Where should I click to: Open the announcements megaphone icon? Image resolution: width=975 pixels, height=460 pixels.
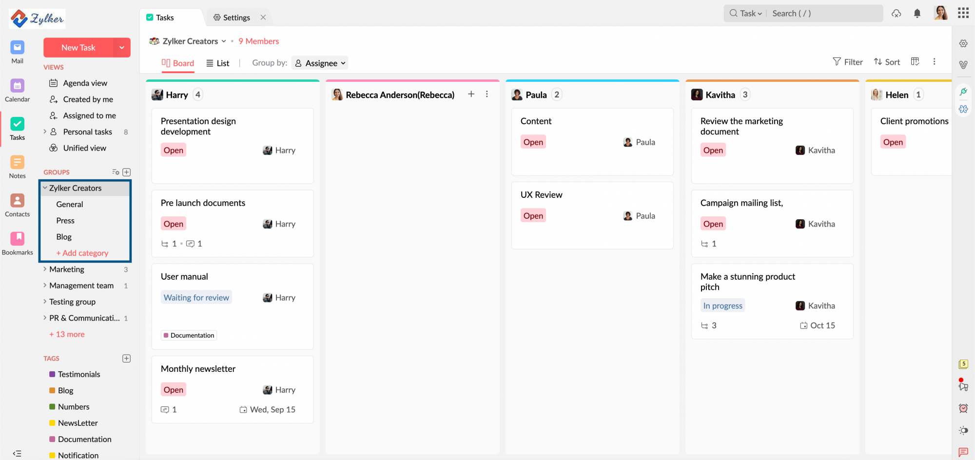pos(963,386)
